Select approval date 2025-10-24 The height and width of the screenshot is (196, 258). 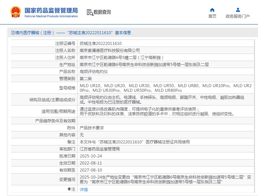[x=91, y=156]
